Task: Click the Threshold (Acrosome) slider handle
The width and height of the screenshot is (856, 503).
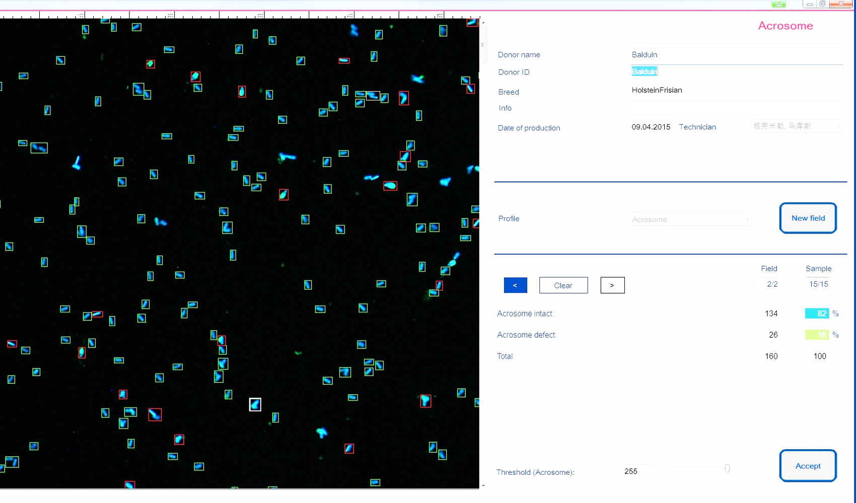Action: point(727,468)
